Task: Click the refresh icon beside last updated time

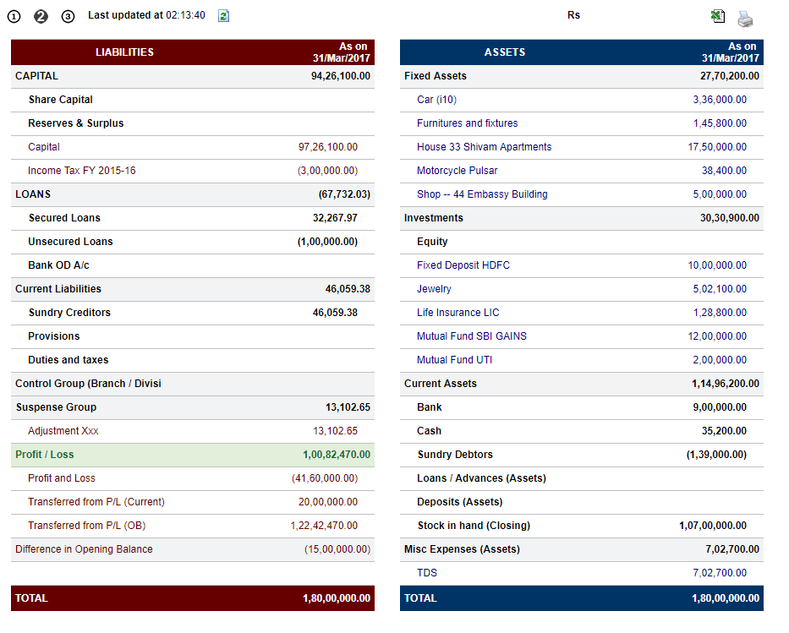Action: [223, 16]
